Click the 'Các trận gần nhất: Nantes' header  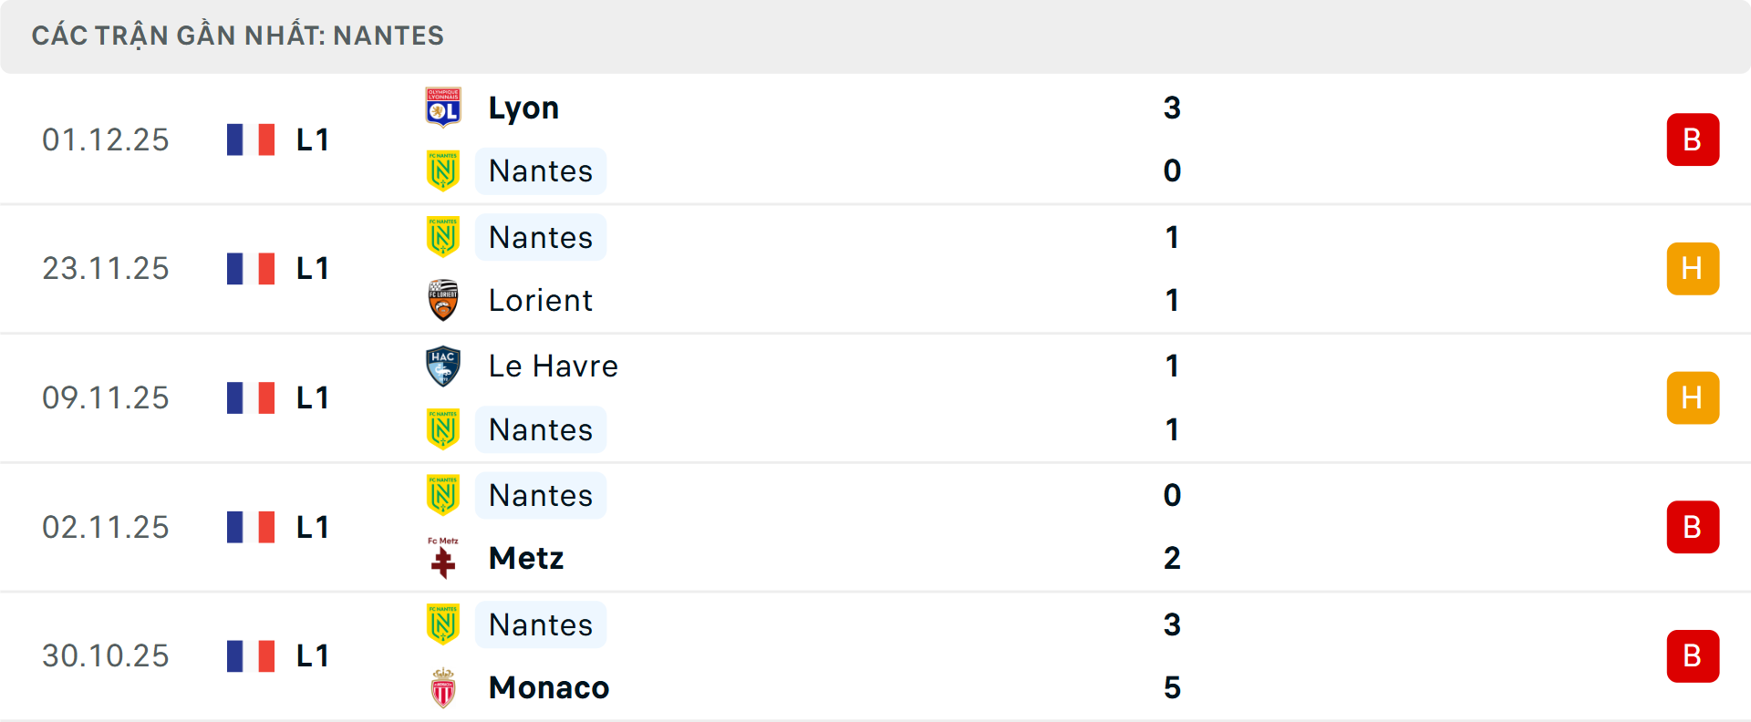238,36
